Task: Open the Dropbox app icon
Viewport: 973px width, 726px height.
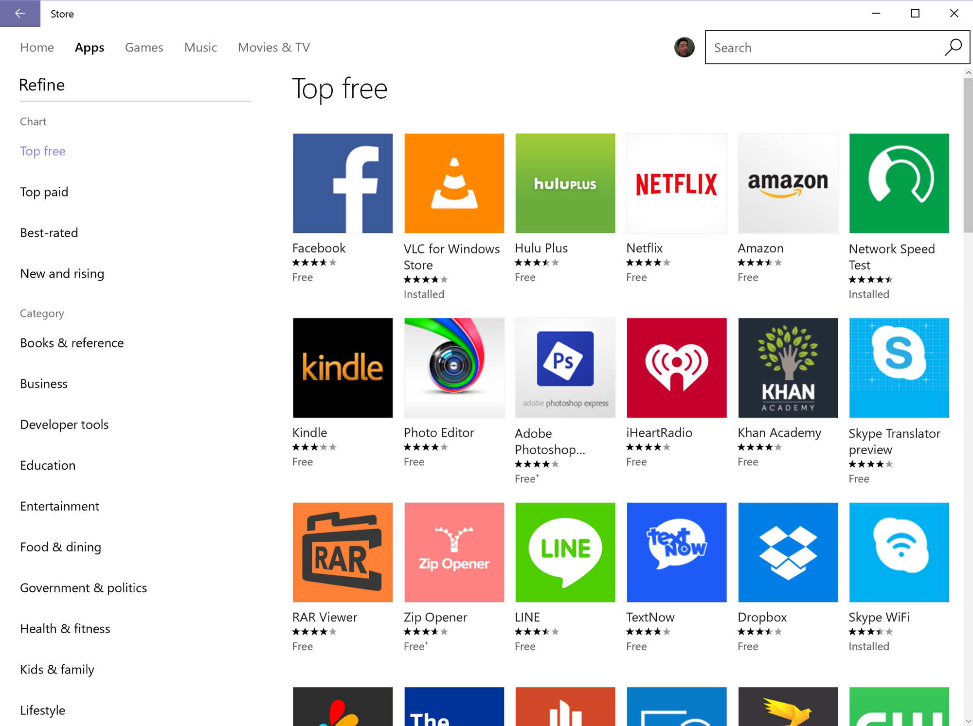Action: click(x=788, y=552)
